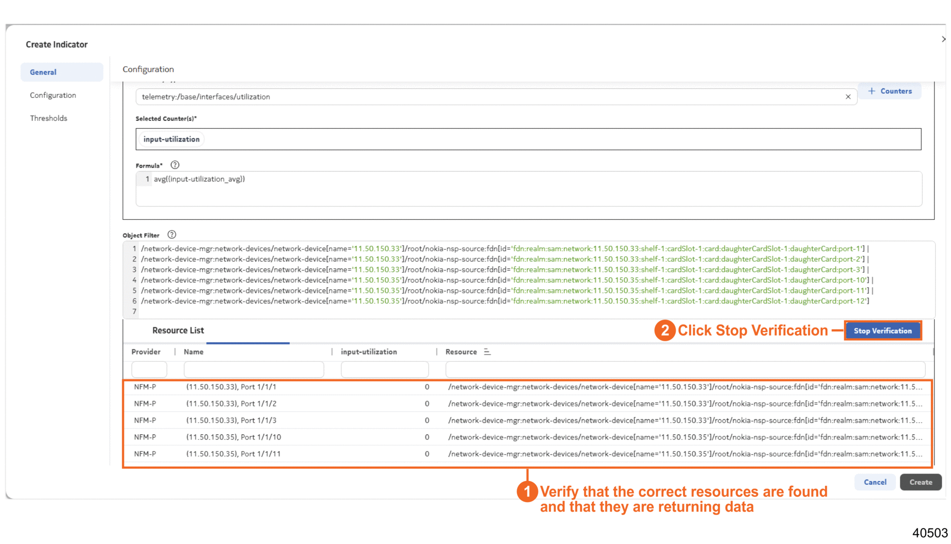The image size is (951, 544).
Task: Click the Name column filter field
Action: [x=254, y=369]
